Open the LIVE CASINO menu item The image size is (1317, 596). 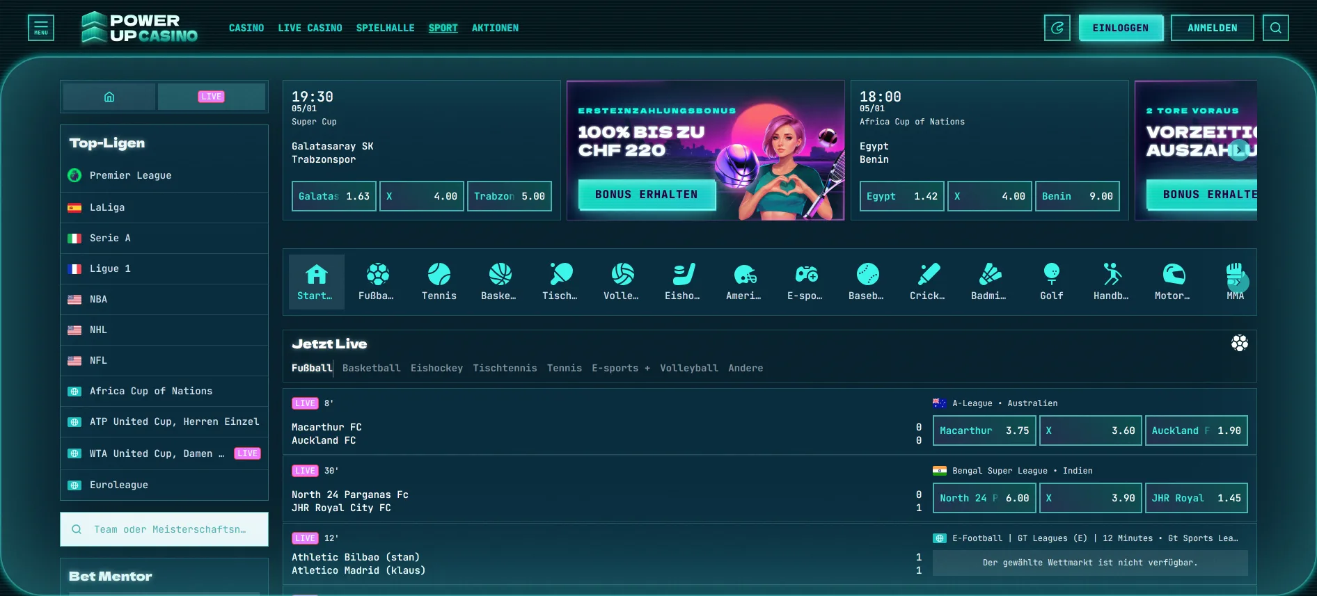click(x=310, y=28)
